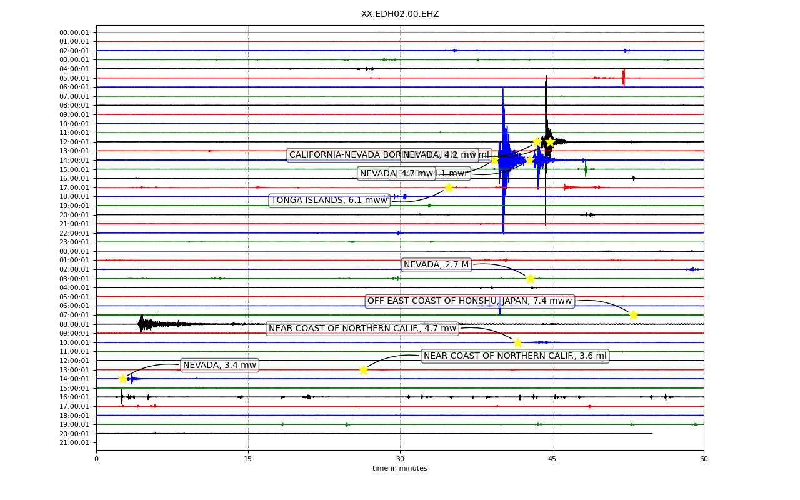Image resolution: width=800 pixels, height=500 pixels.
Task: Select the CALIFORNIA-NEVADA BOR annotation label
Action: click(344, 155)
